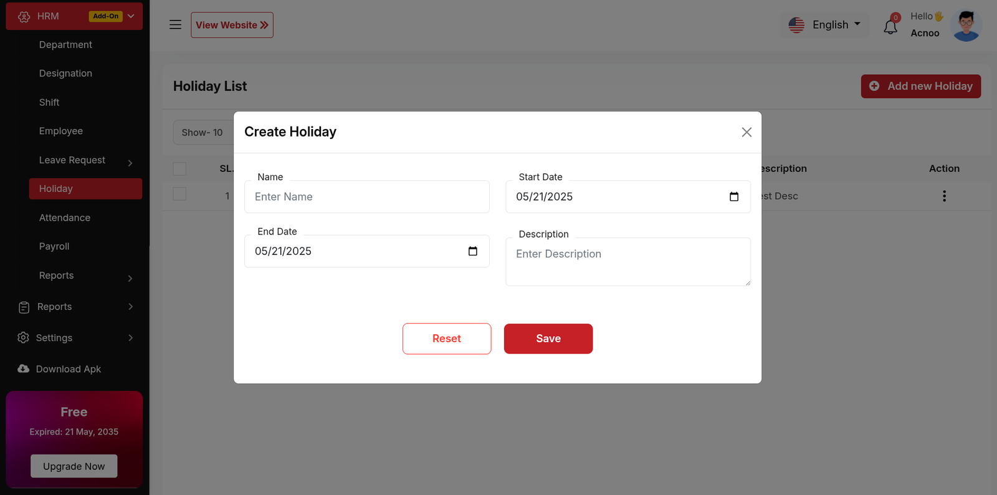Focus the Enter Name input field
This screenshot has width=997, height=495.
click(x=367, y=197)
